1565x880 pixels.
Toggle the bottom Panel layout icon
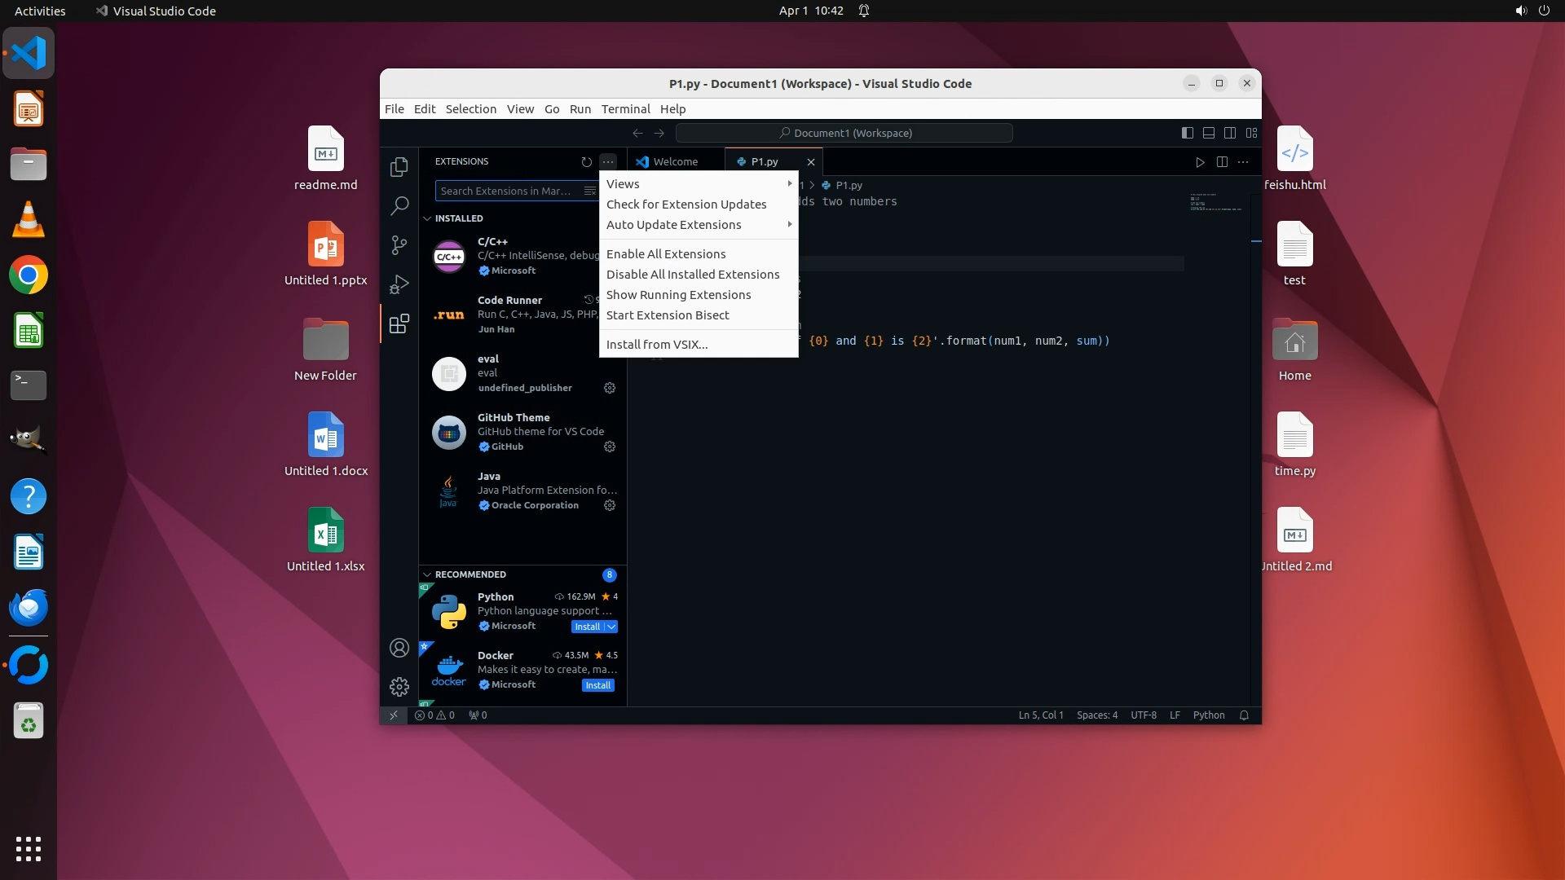tap(1209, 133)
